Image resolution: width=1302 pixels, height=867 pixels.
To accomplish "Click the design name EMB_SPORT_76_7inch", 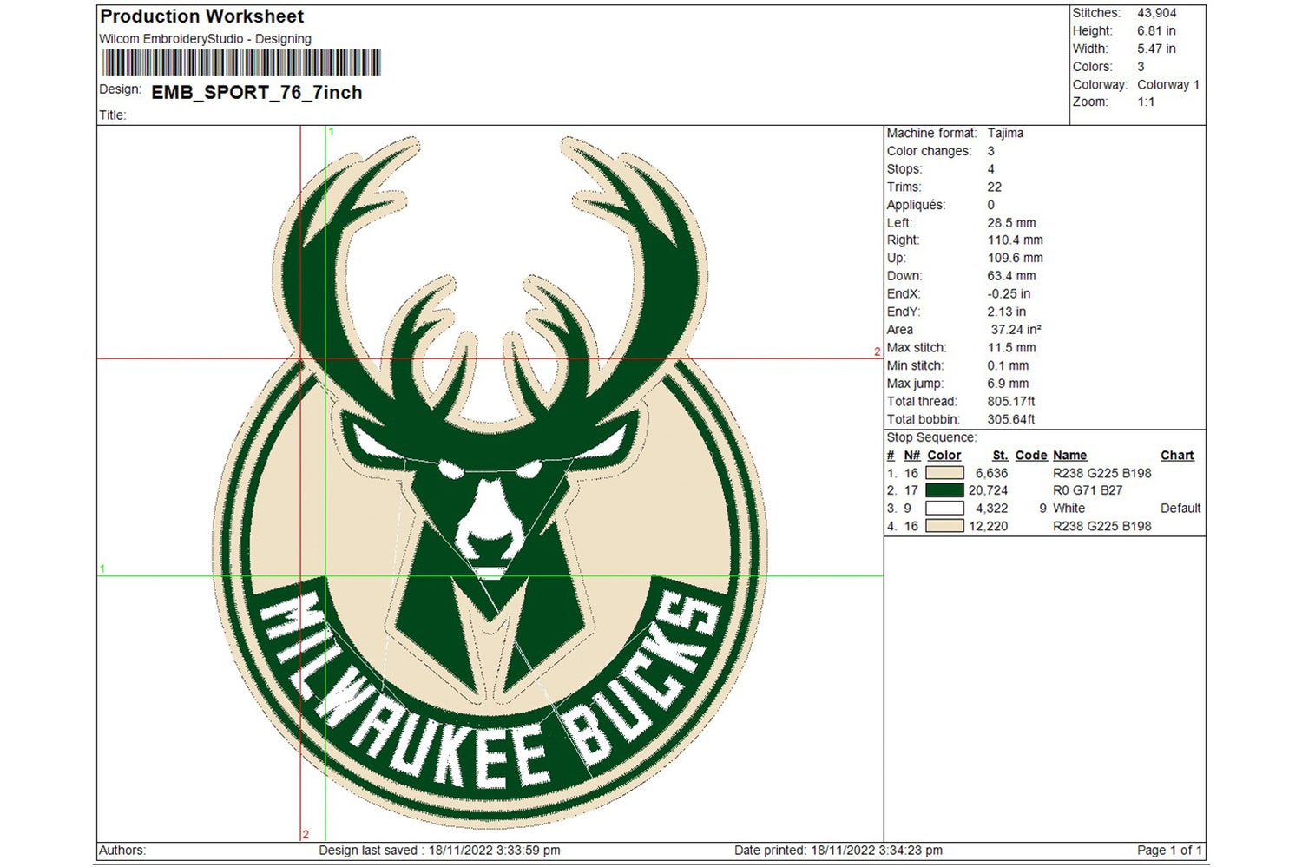I will [256, 92].
